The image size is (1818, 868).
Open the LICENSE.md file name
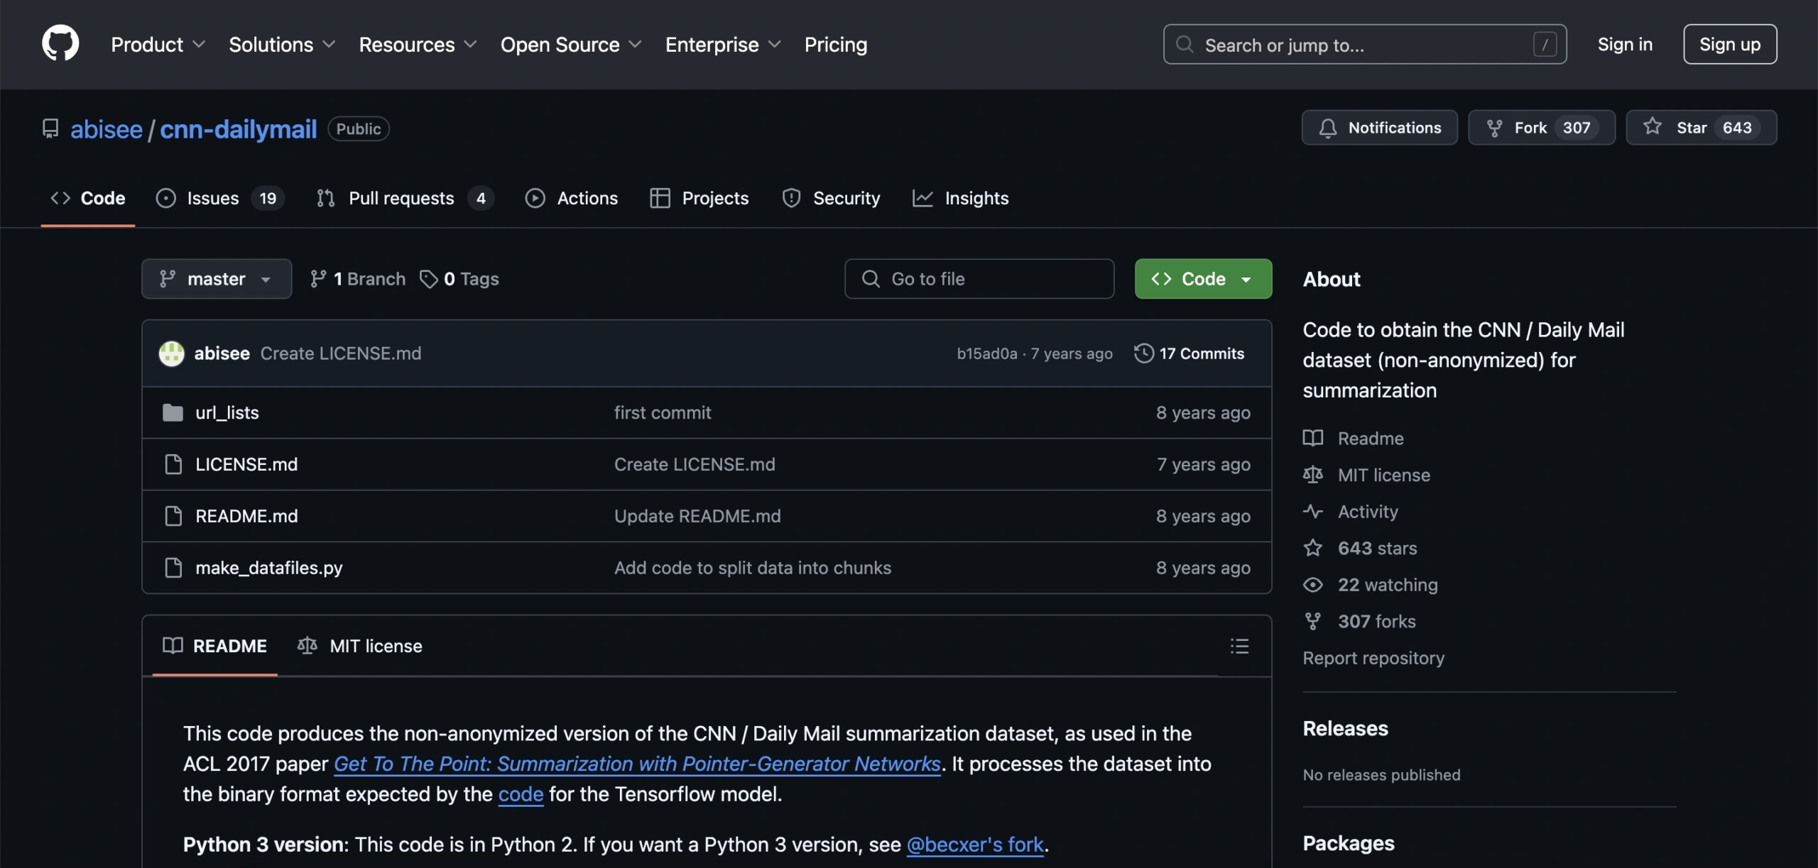coord(246,464)
